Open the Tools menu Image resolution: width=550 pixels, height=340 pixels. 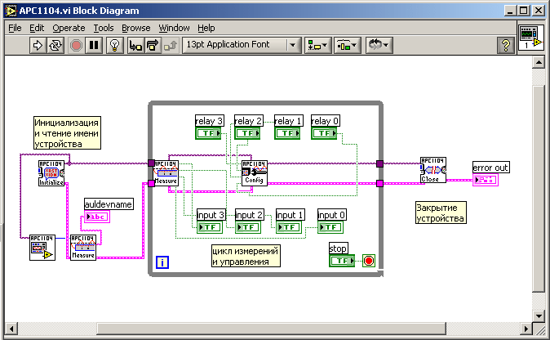(104, 27)
